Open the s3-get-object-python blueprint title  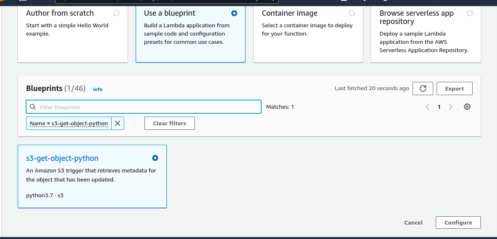(62, 158)
